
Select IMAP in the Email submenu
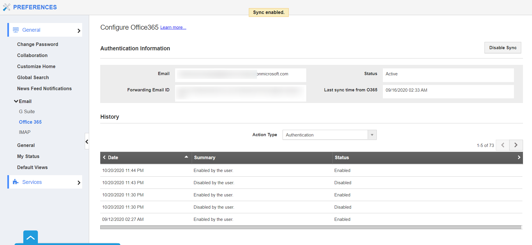click(25, 132)
